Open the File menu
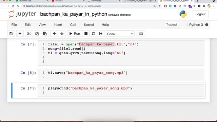 tap(14, 25)
